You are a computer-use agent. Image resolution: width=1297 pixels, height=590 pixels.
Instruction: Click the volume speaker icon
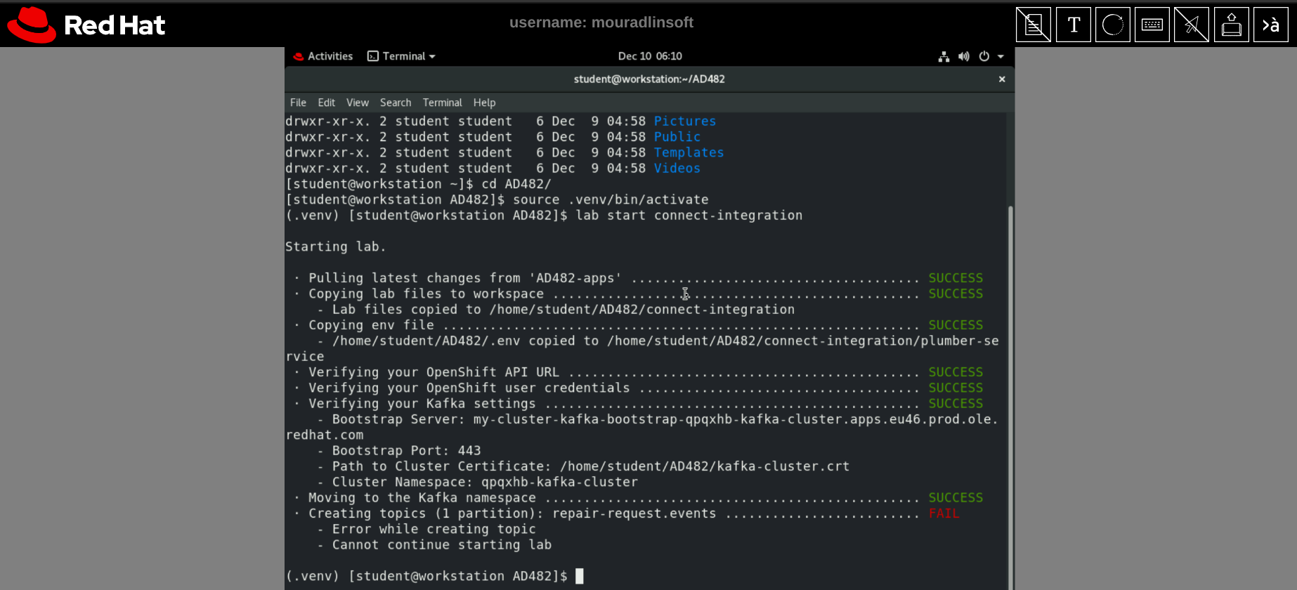tap(964, 57)
